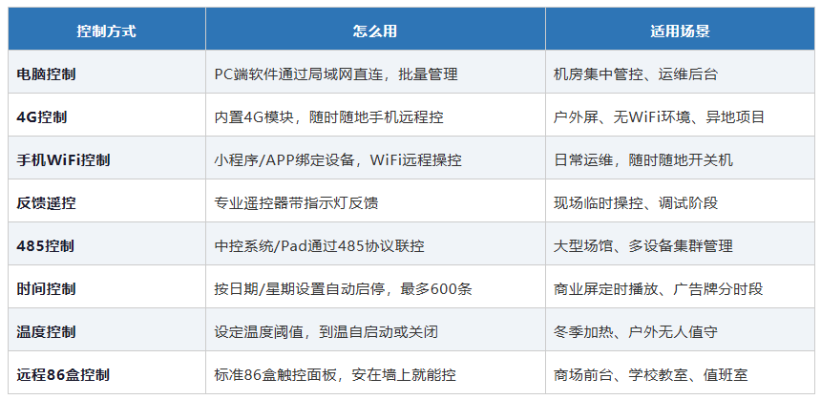Screen dimensions: 821x400
Task: Select the 反馈遥控 row label
Action: tap(46, 203)
